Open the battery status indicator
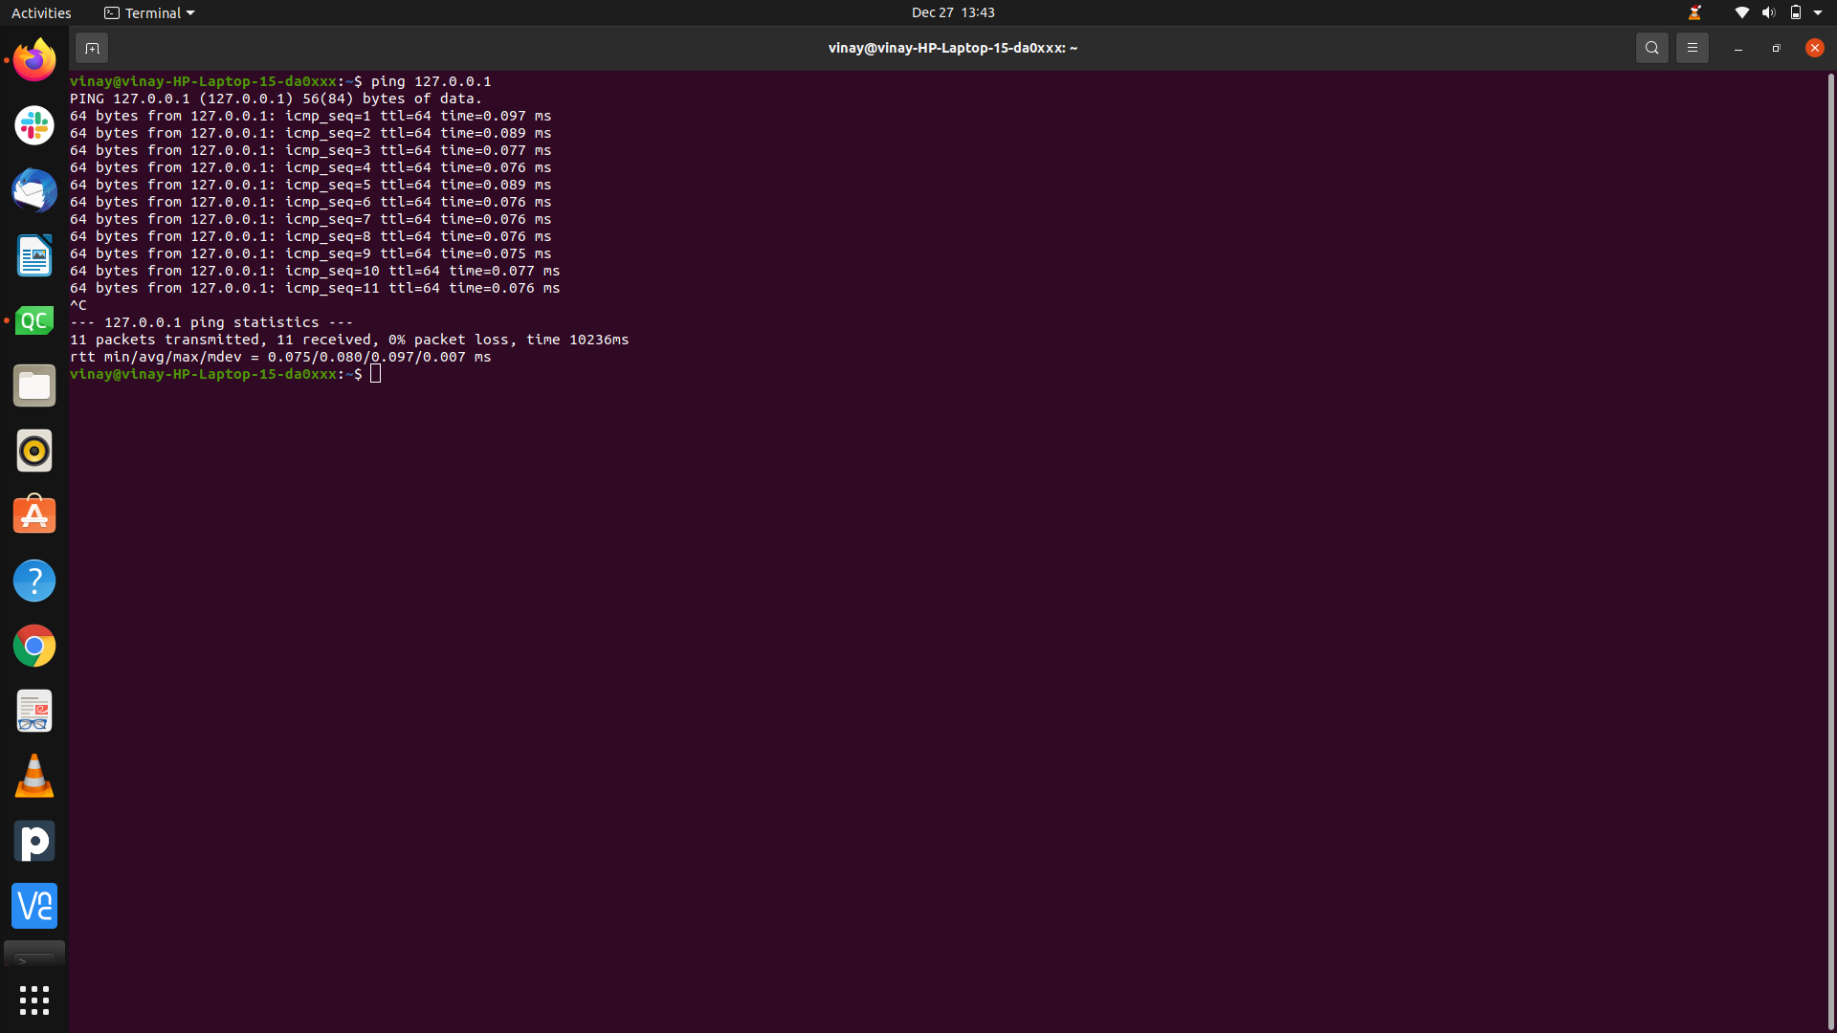 click(x=1796, y=12)
